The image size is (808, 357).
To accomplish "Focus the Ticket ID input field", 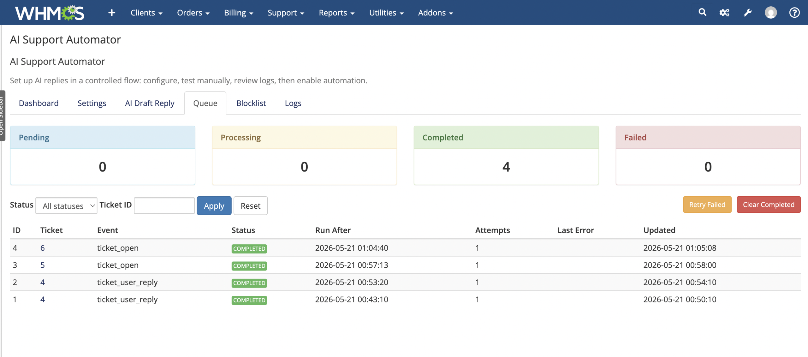I will [164, 206].
